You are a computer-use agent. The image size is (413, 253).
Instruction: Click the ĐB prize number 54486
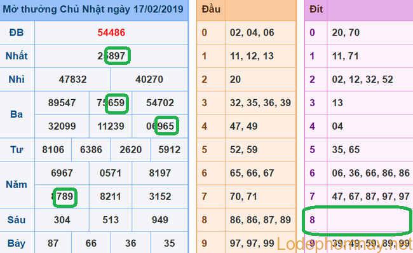pyautogui.click(x=111, y=32)
